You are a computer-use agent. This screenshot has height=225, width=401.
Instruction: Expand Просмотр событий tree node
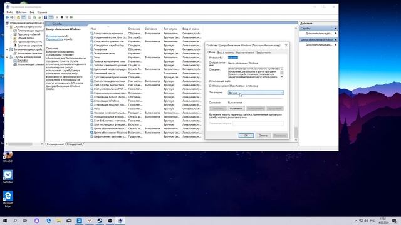tap(11, 34)
